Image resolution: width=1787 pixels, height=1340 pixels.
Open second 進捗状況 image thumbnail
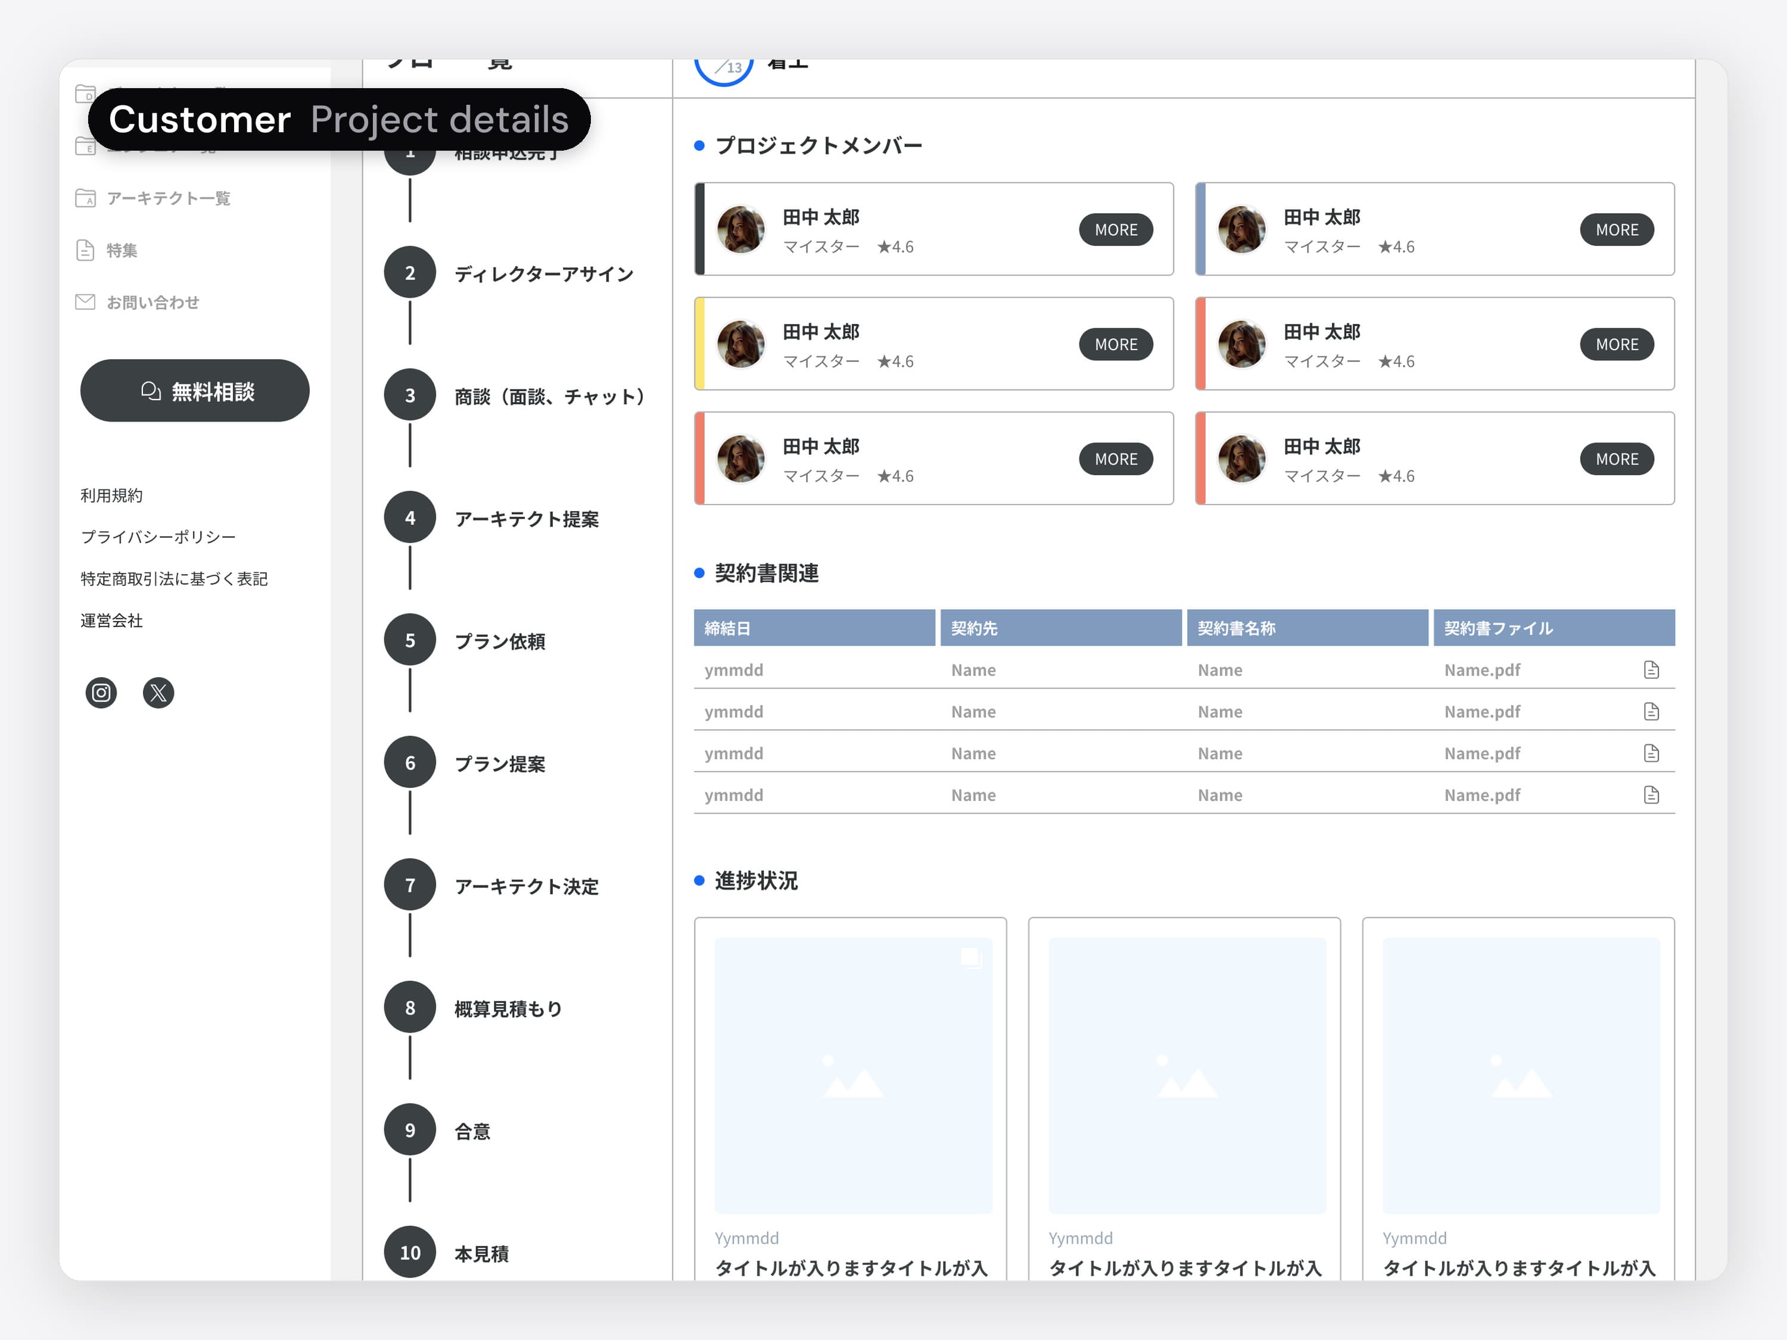[x=1187, y=1075]
